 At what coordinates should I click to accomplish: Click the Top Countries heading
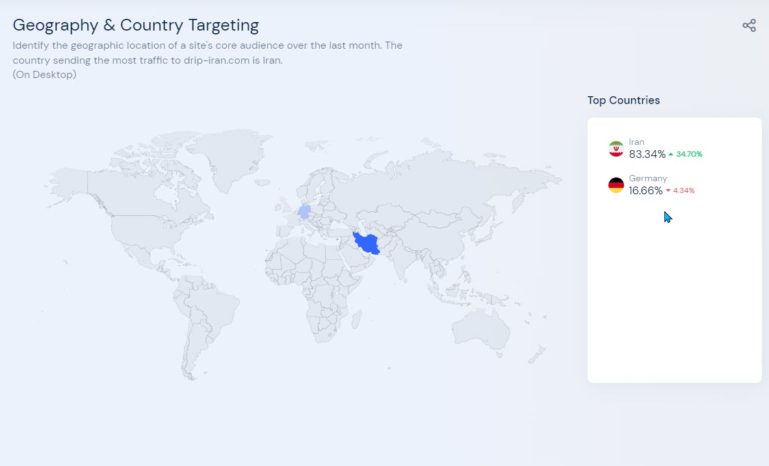click(x=624, y=100)
